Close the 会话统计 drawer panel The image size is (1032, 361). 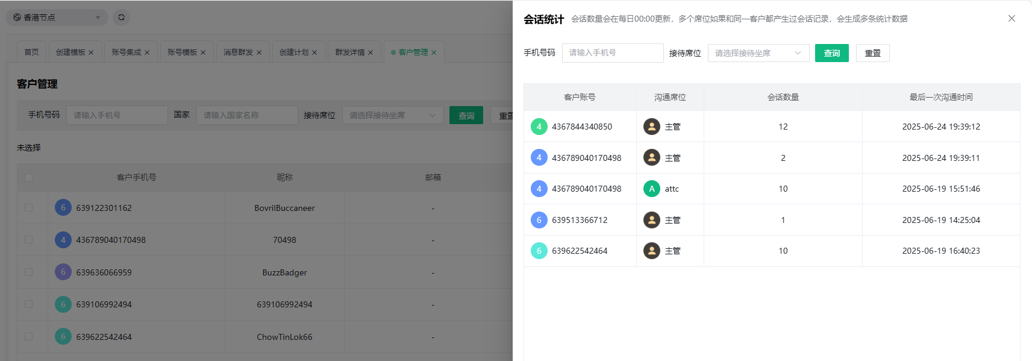pyautogui.click(x=1012, y=19)
